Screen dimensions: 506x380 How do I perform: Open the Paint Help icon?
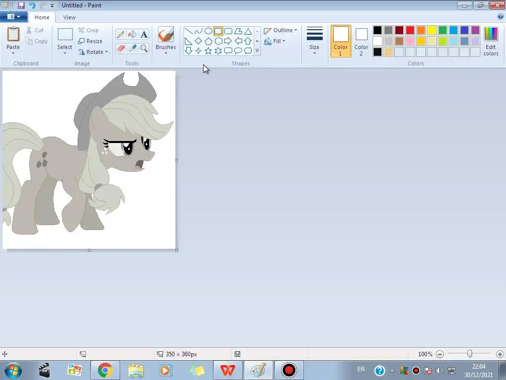501,16
